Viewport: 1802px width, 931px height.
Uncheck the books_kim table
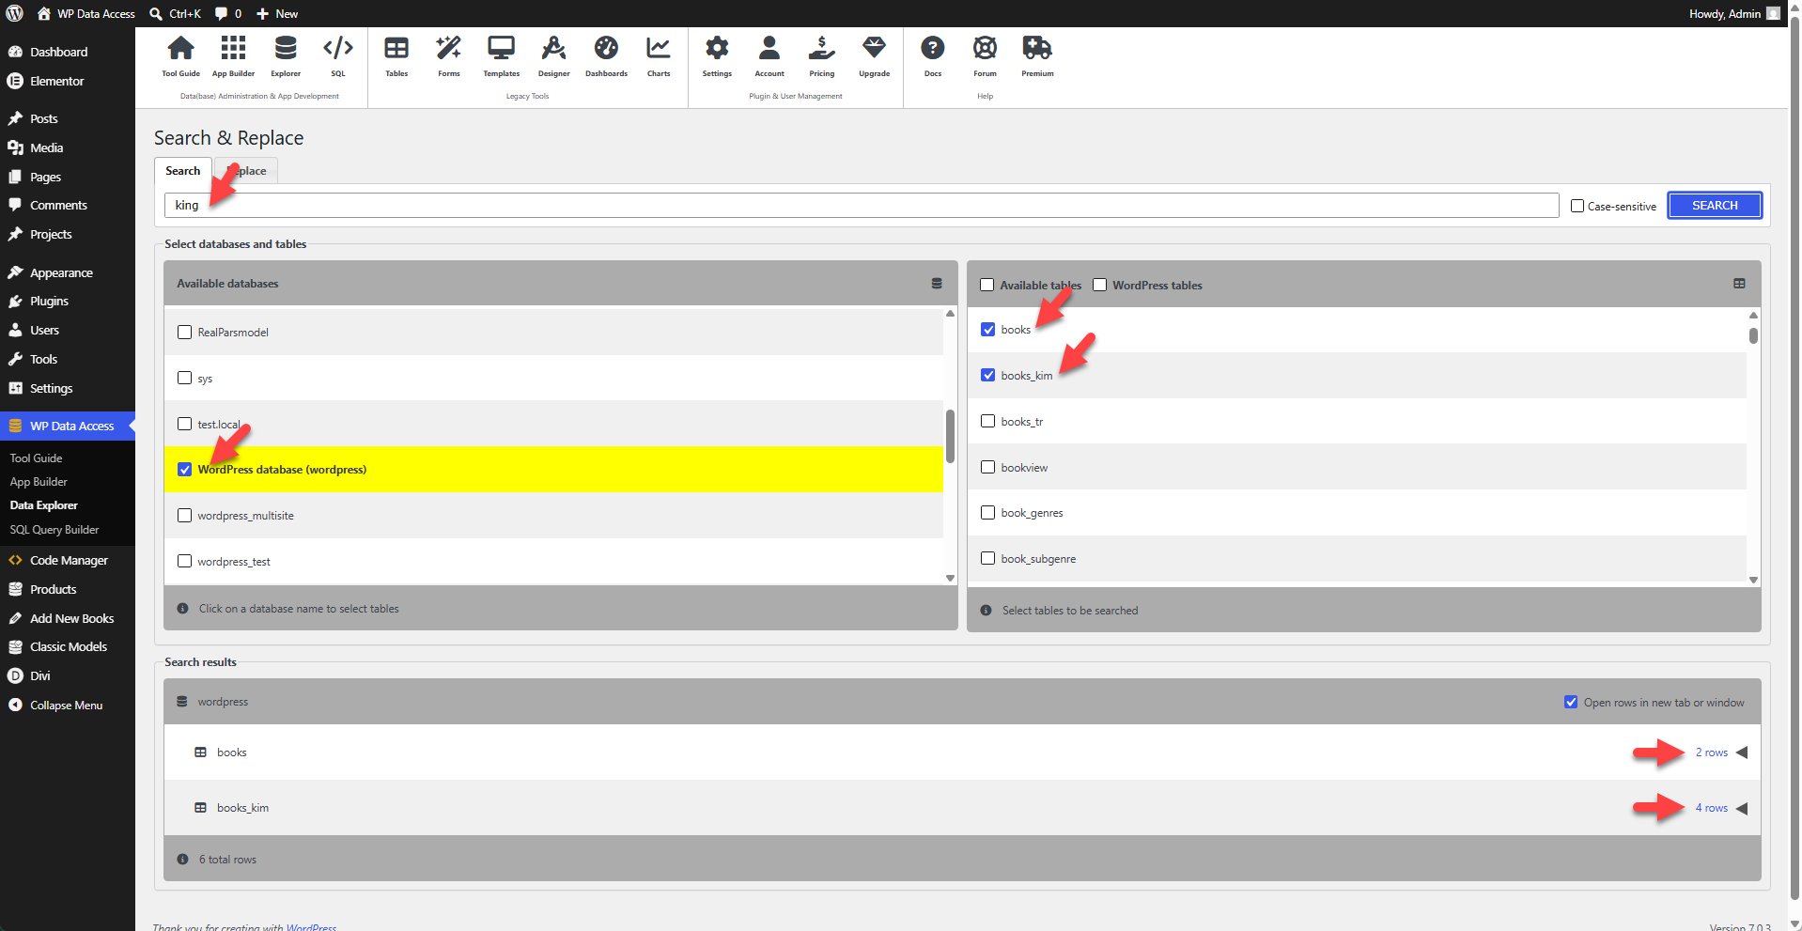coord(988,376)
